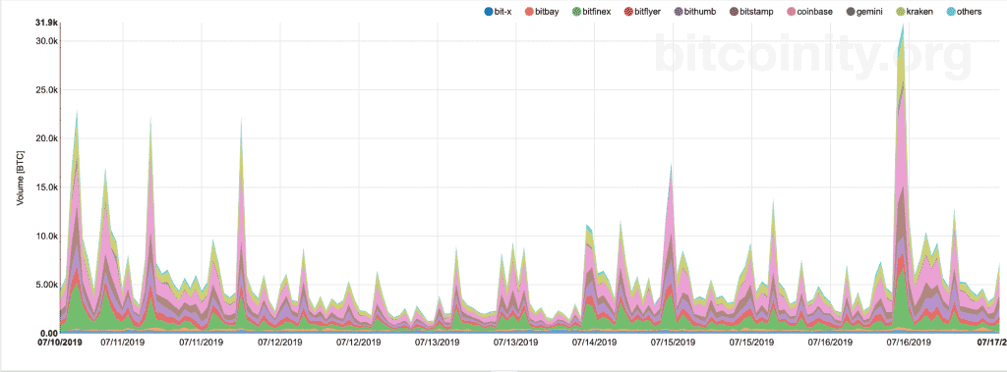The image size is (1007, 372).
Task: Click the 20.0k y-axis label
Action: click(x=46, y=137)
